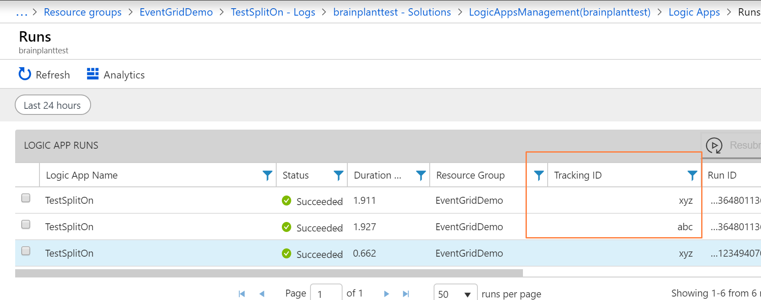Check the TestSplitOn row with duration 1.927
Viewport: 761px width, 300px height.
[x=26, y=225]
